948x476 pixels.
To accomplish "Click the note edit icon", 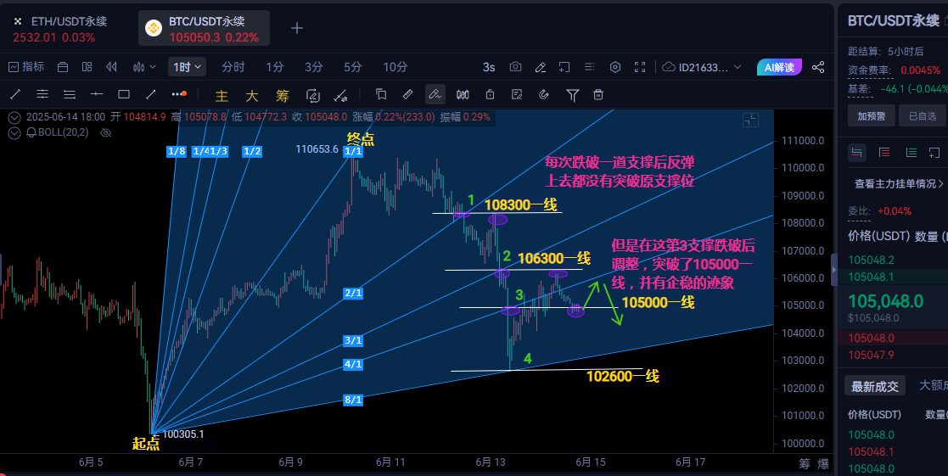I will tap(517, 94).
